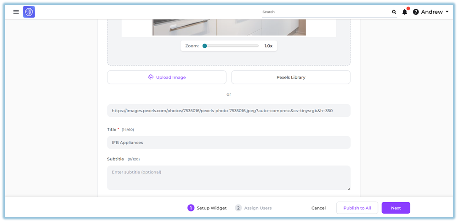Image resolution: width=458 pixels, height=222 pixels.
Task: Select the Setup Widget step
Action: click(211, 208)
